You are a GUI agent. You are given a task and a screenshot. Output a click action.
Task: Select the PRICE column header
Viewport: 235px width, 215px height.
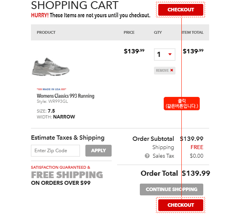[x=129, y=33]
